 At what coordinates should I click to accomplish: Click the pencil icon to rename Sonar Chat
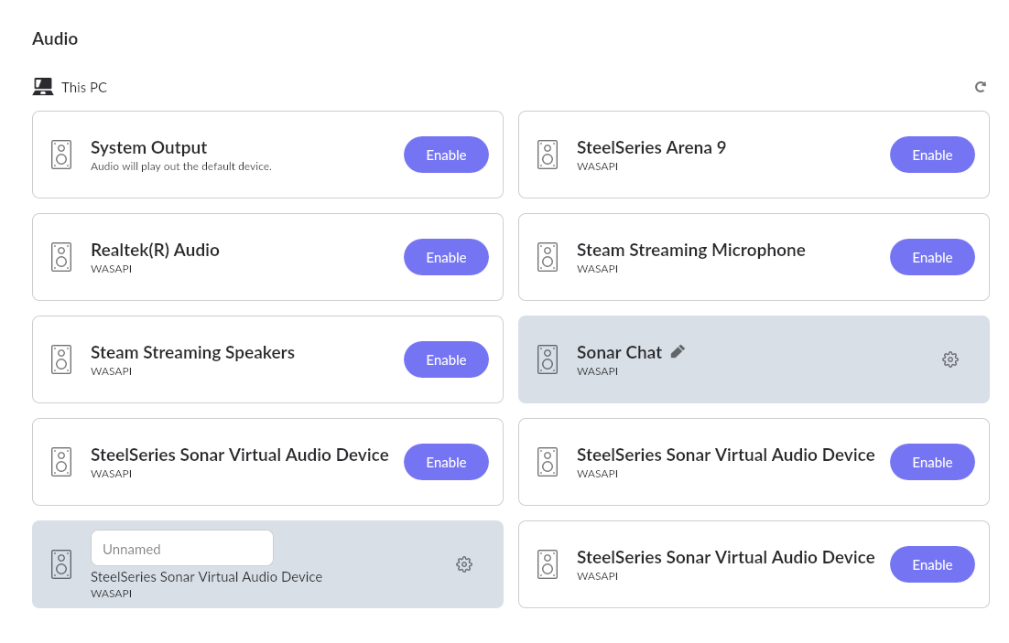click(678, 351)
